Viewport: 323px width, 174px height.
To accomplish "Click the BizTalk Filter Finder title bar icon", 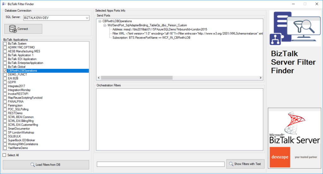I will click(4, 4).
